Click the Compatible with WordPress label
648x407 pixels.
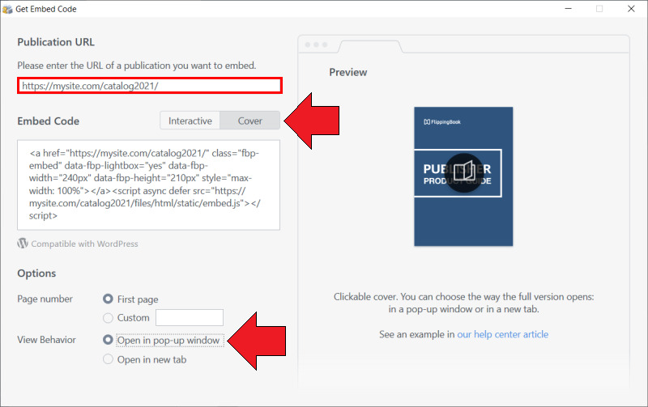click(84, 244)
